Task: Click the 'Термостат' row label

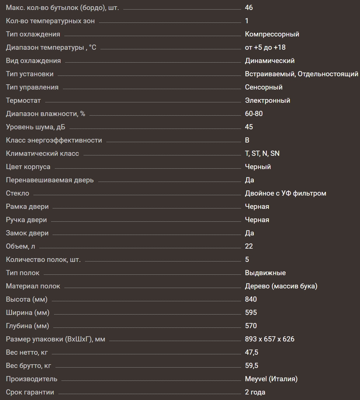Action: point(23,101)
